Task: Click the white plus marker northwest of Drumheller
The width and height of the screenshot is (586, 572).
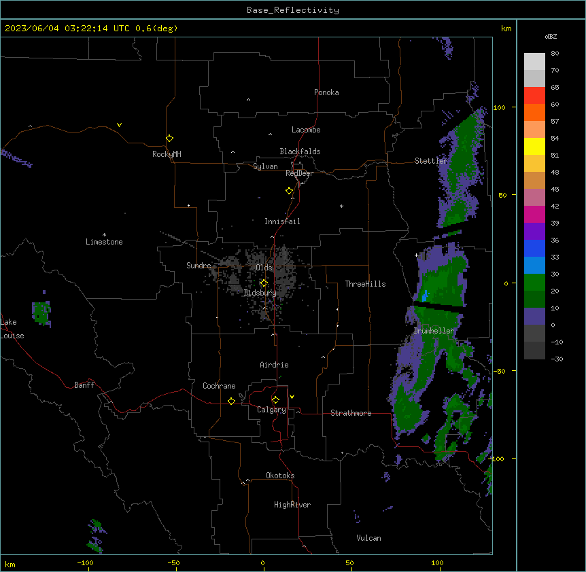Action: coord(416,255)
